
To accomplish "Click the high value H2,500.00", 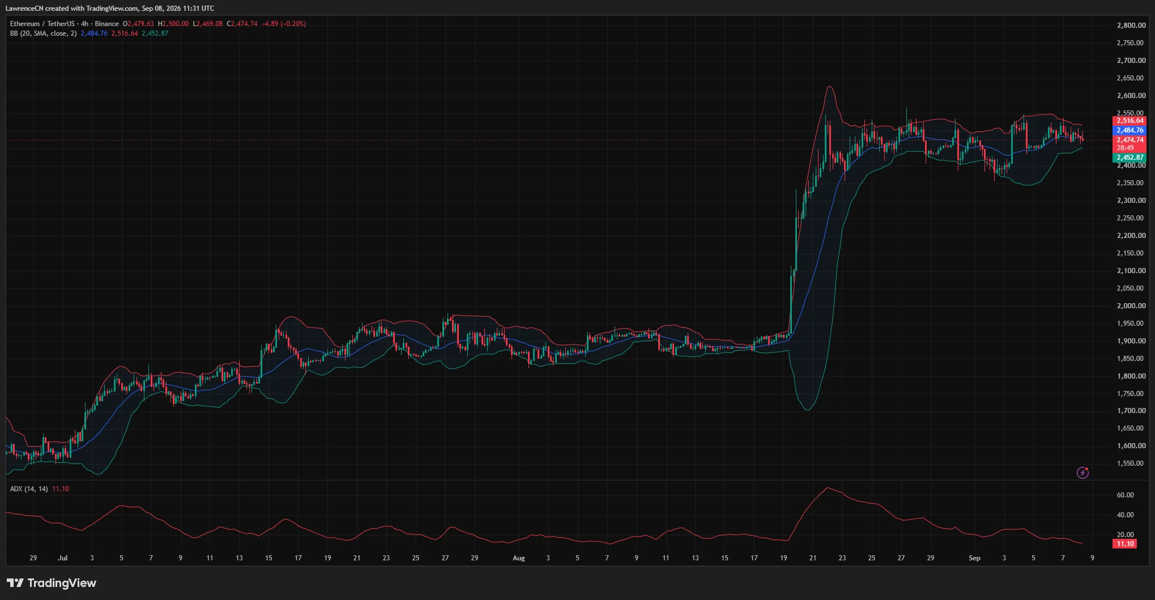I will (x=173, y=24).
